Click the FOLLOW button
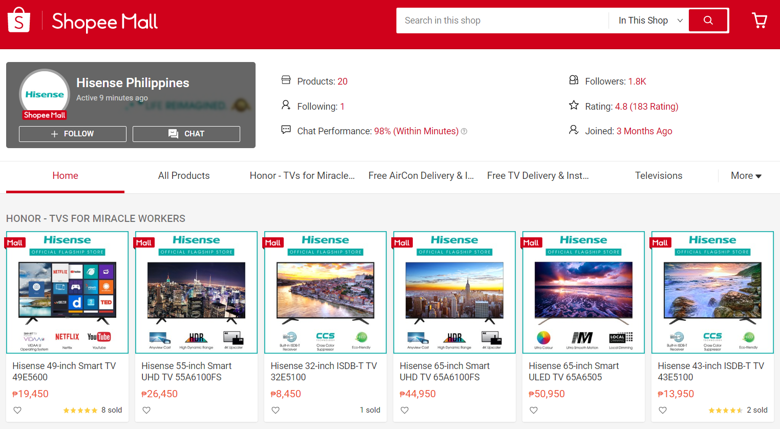This screenshot has height=429, width=780. pos(73,134)
